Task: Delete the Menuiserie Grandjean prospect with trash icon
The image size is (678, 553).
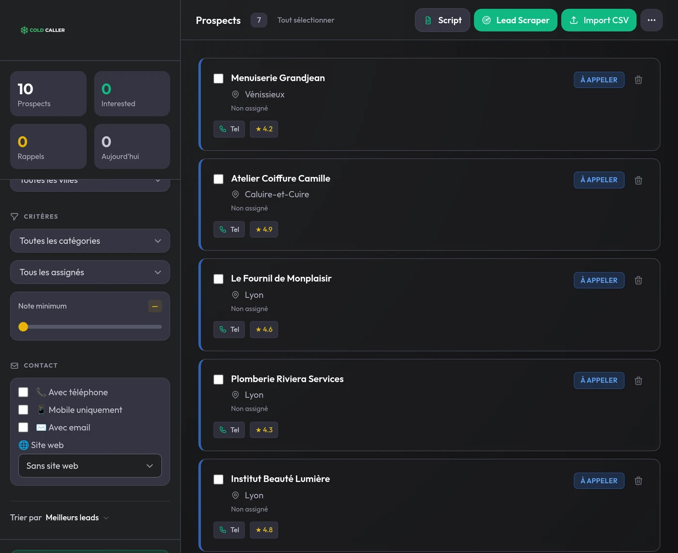Action: [x=638, y=80]
